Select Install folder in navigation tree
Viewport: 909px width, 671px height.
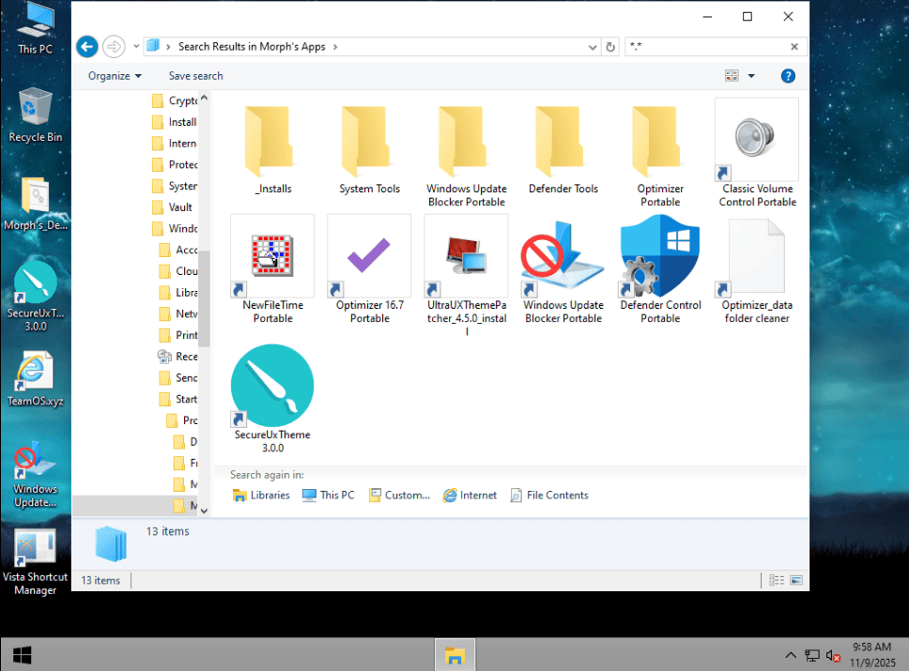[175, 122]
